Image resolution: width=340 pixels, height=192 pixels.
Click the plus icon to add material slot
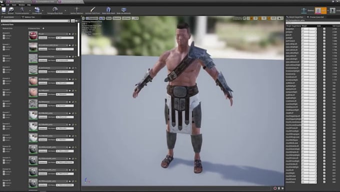click(x=43, y=28)
